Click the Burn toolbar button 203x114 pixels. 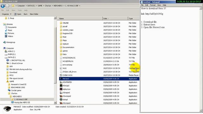pos(25,14)
